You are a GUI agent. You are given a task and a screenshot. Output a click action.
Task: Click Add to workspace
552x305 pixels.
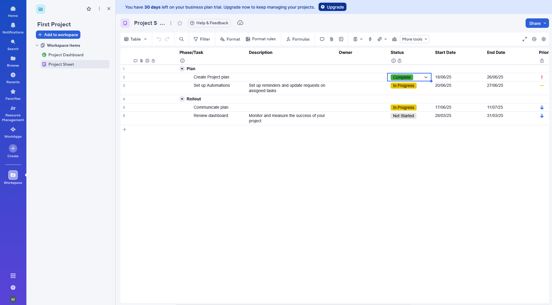58,35
